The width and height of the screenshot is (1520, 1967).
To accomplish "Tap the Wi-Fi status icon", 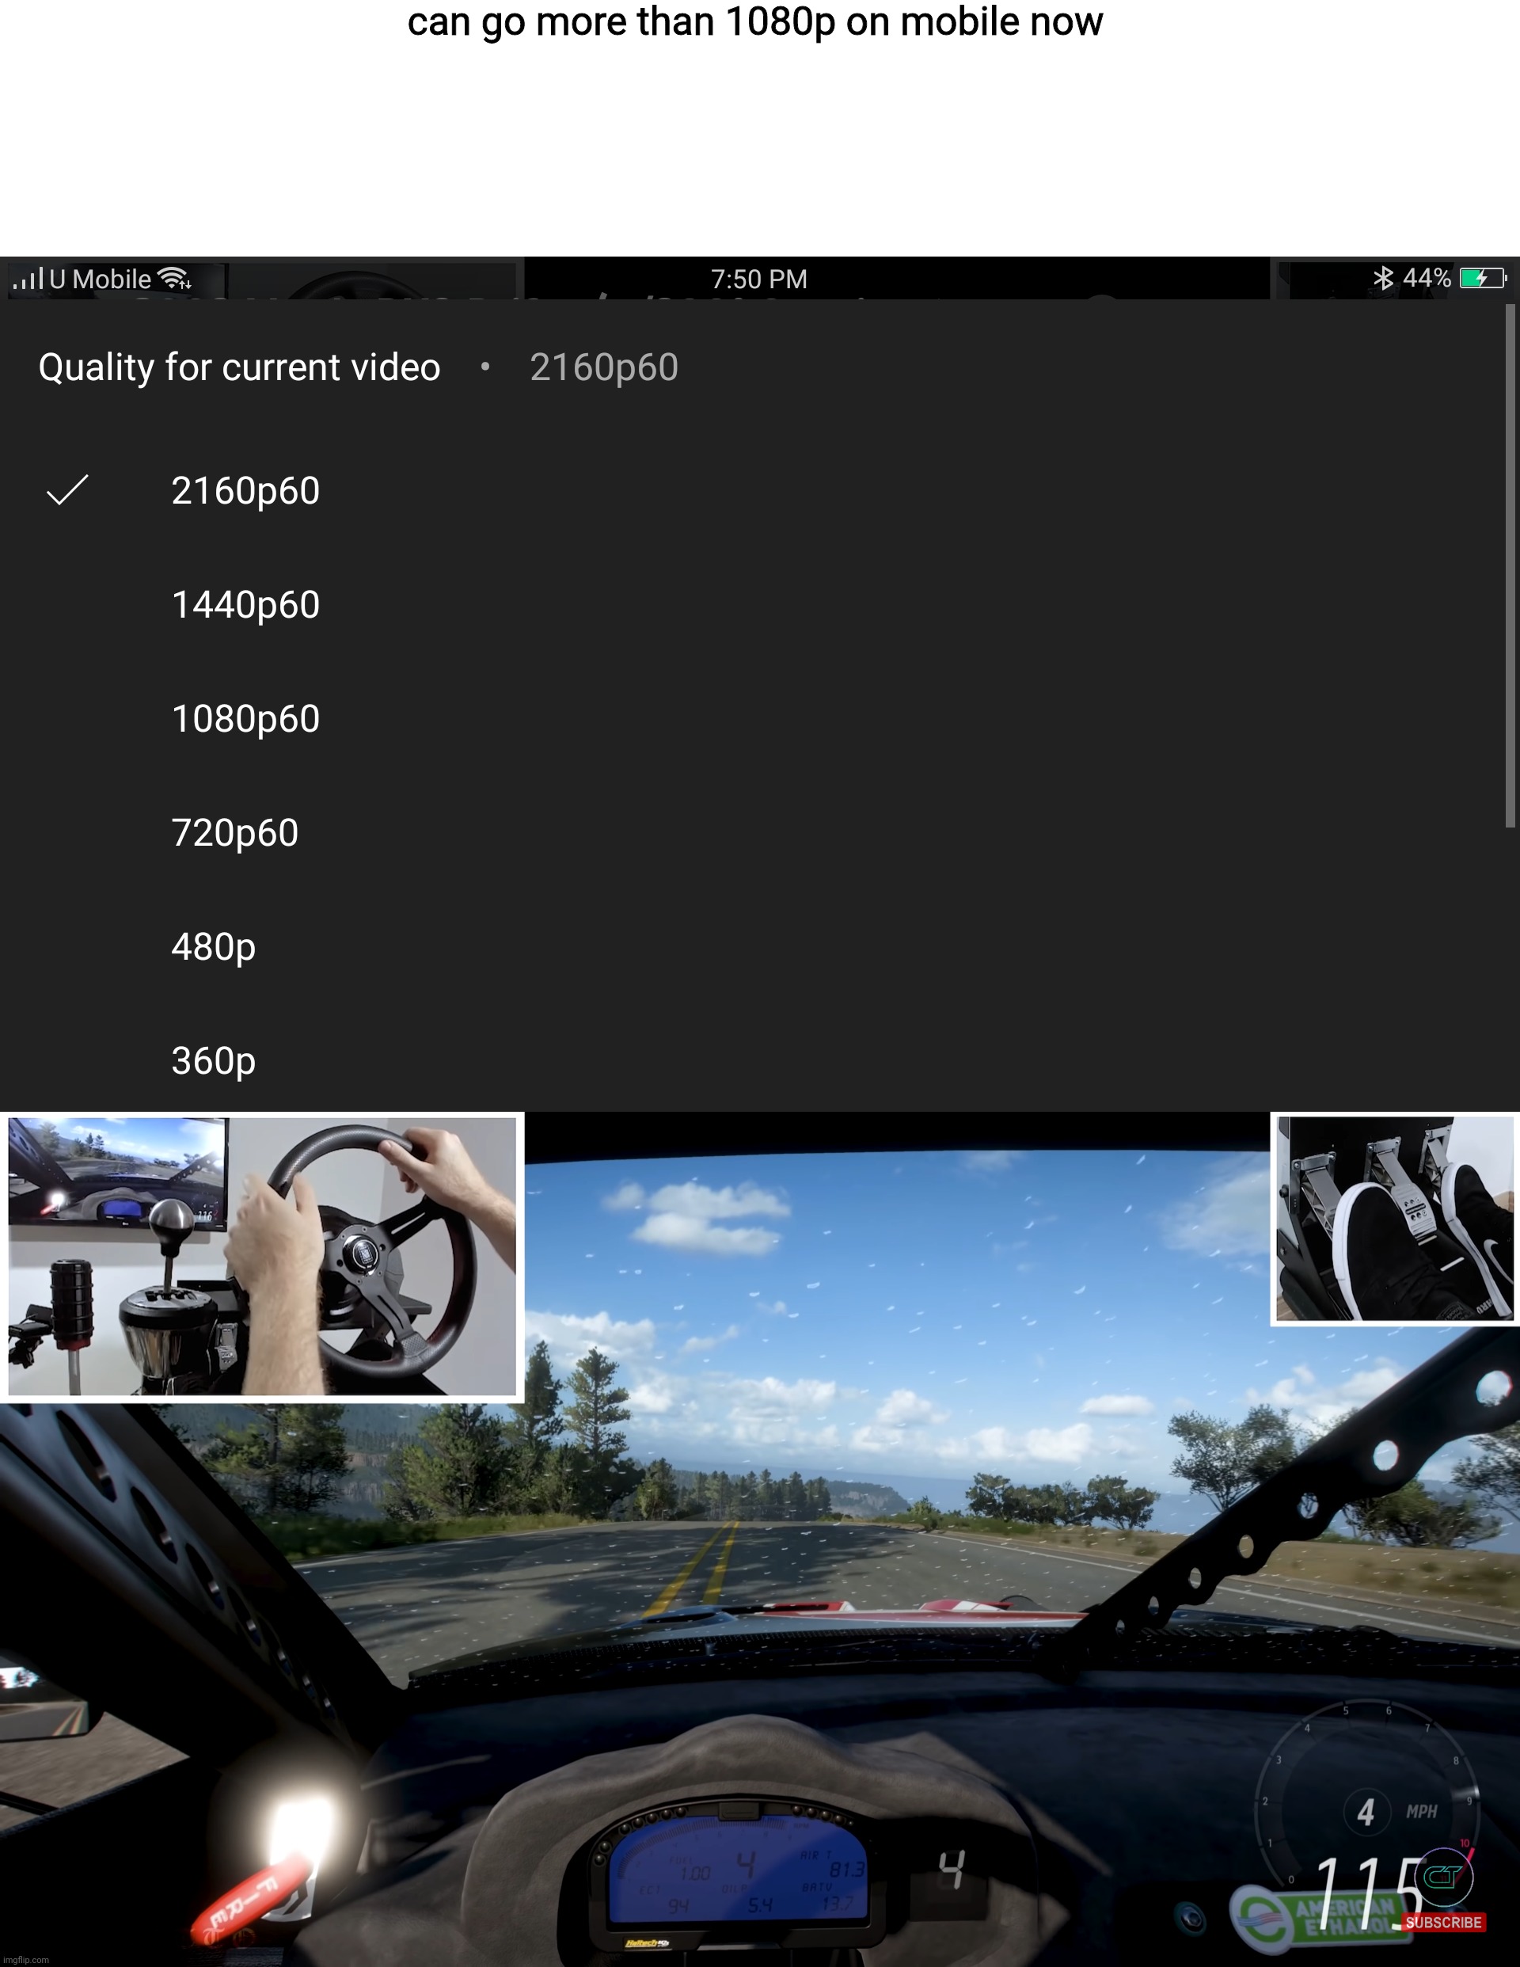I will coord(174,278).
